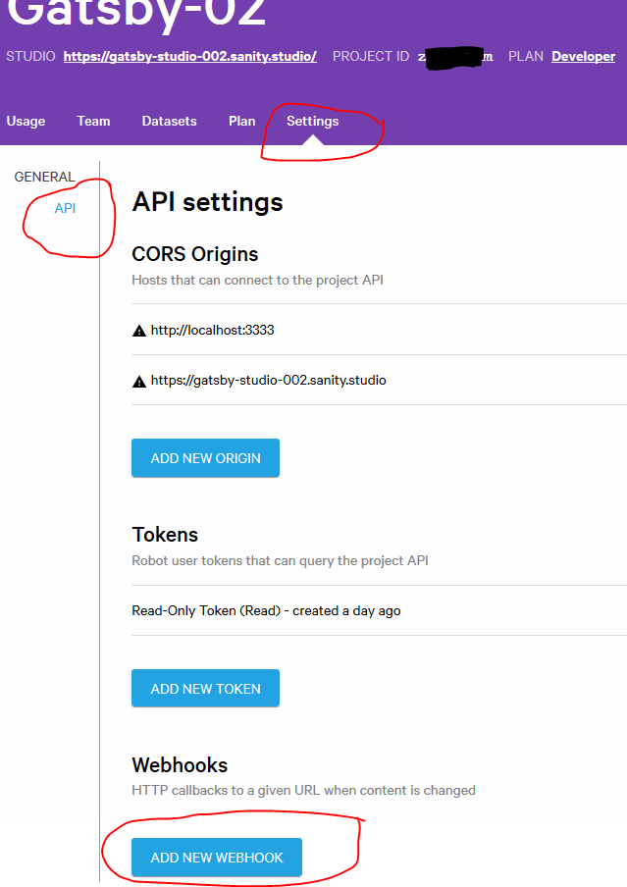Click 'Hosts that can connect to the project API'
The width and height of the screenshot is (627, 887).
pos(257,280)
